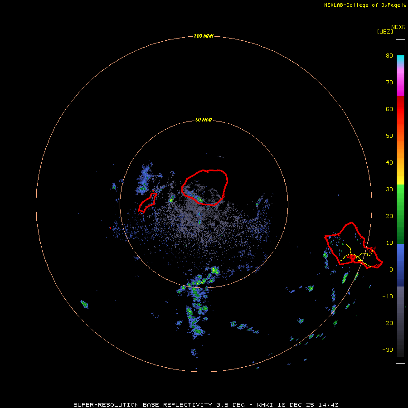The height and width of the screenshot is (408, 408).
Task: Click the -10 value on the dBZ scale
Action: point(388,296)
